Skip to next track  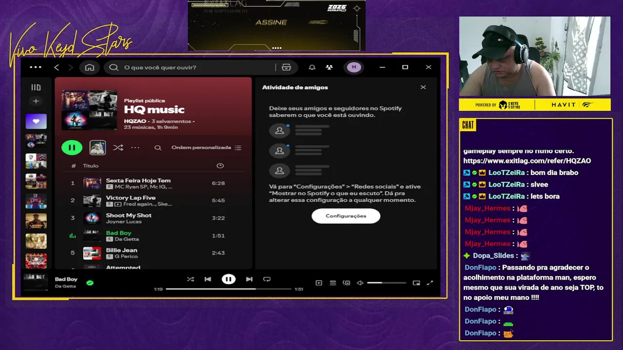pyautogui.click(x=249, y=279)
